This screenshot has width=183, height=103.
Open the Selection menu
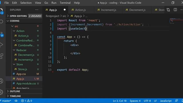26,3
